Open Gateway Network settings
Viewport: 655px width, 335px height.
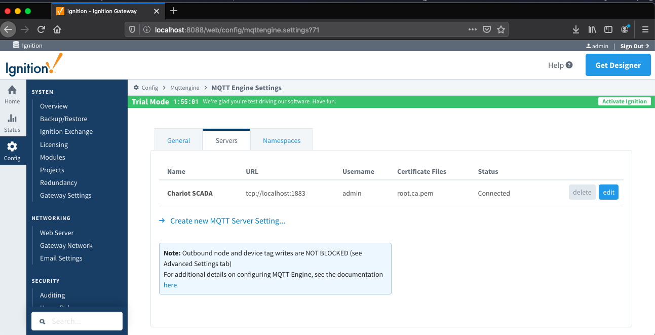point(66,245)
